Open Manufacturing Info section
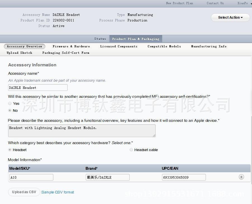 [209, 47]
